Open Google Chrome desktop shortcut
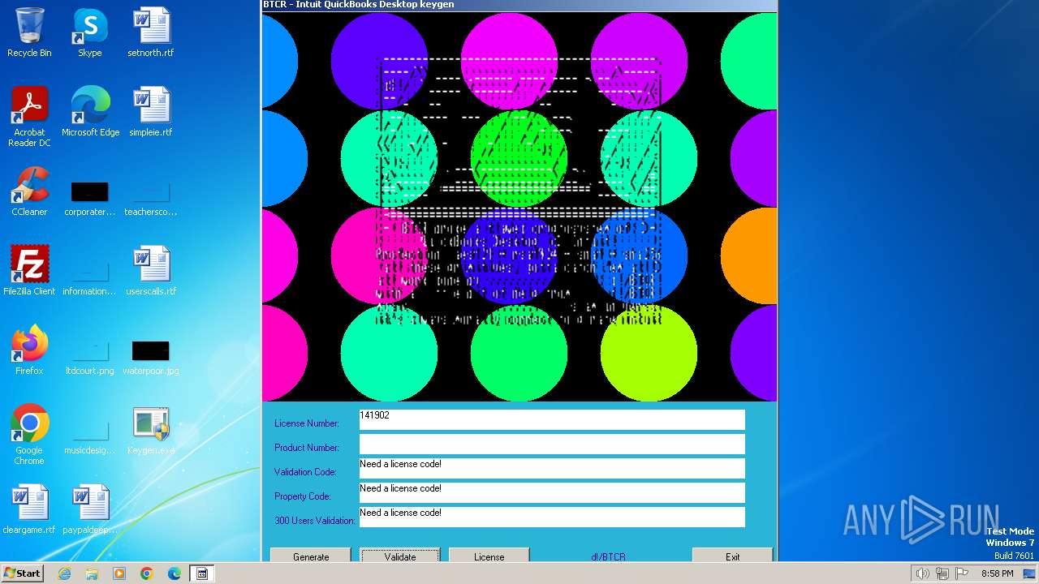The image size is (1039, 584). (29, 434)
